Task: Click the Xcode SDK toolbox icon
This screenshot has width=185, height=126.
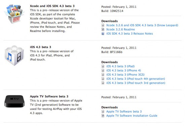Action: [14, 14]
